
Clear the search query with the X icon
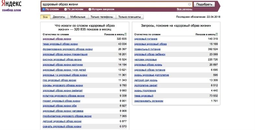[x=189, y=5]
